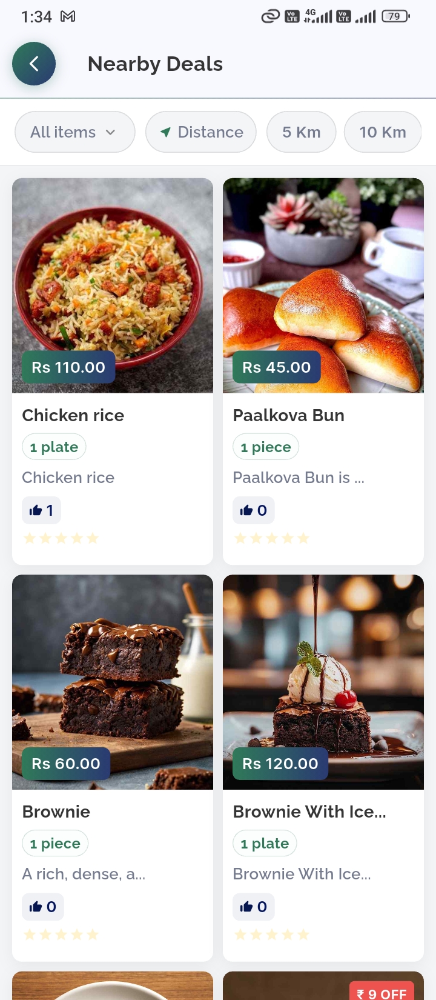This screenshot has height=1000, width=436.
Task: Enable the 5 Km filter chip
Action: point(302,132)
